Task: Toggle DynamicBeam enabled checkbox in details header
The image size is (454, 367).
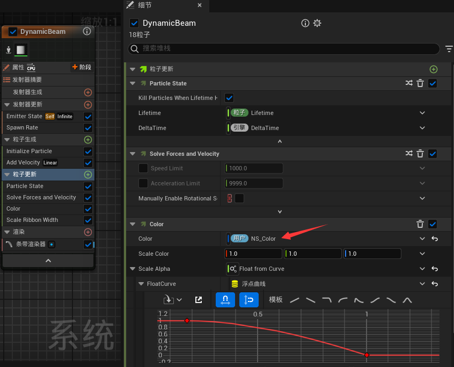Action: pos(134,23)
